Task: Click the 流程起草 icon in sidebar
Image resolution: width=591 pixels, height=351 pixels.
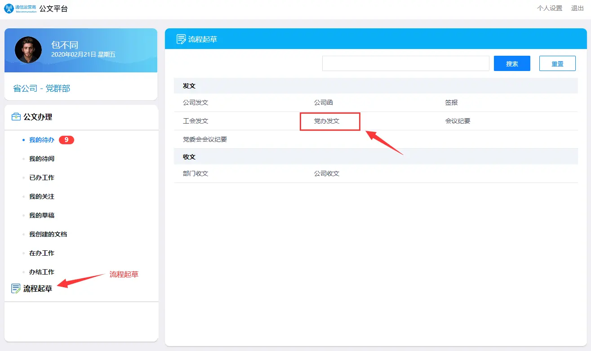Action: (16, 289)
